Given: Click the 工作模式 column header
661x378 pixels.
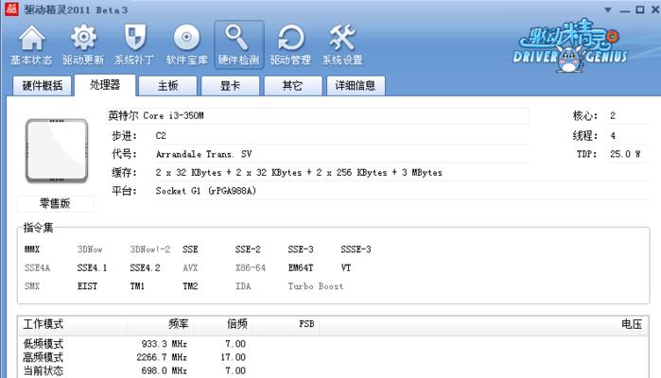Looking at the screenshot, I should tap(72, 324).
